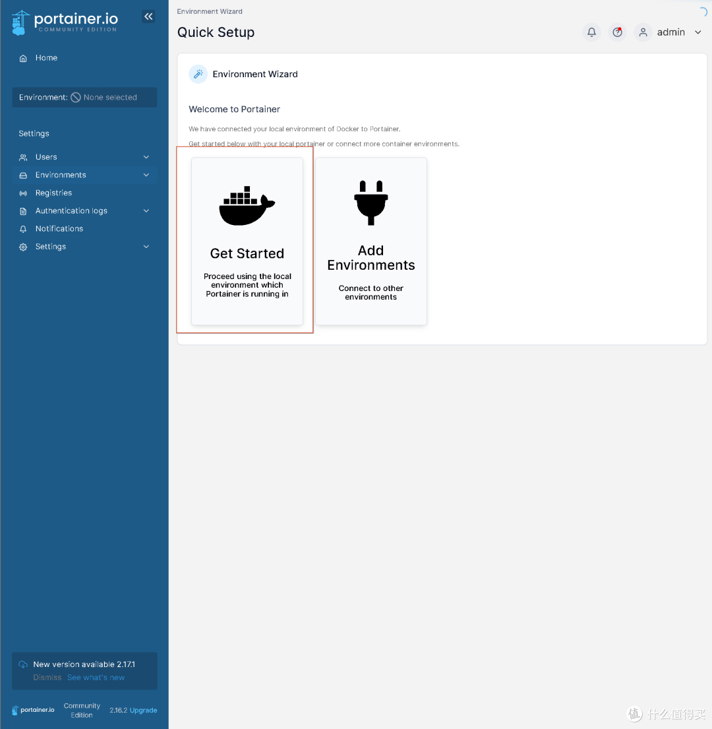Click the Docker whale icon
This screenshot has width=712, height=729.
click(x=247, y=205)
